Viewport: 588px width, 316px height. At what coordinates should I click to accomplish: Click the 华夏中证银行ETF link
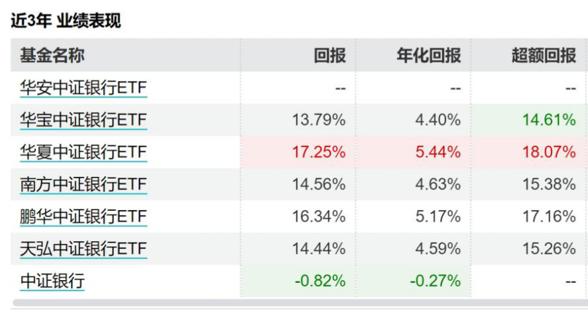tap(83, 152)
